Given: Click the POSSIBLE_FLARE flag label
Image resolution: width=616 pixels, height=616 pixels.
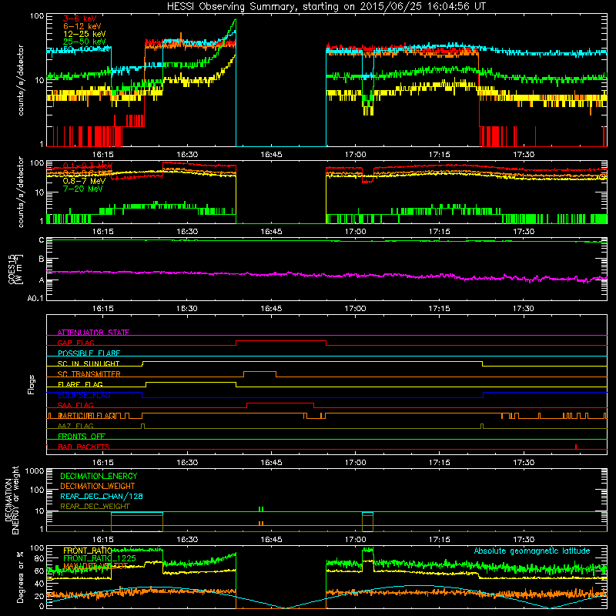Looking at the screenshot, I should [x=89, y=353].
